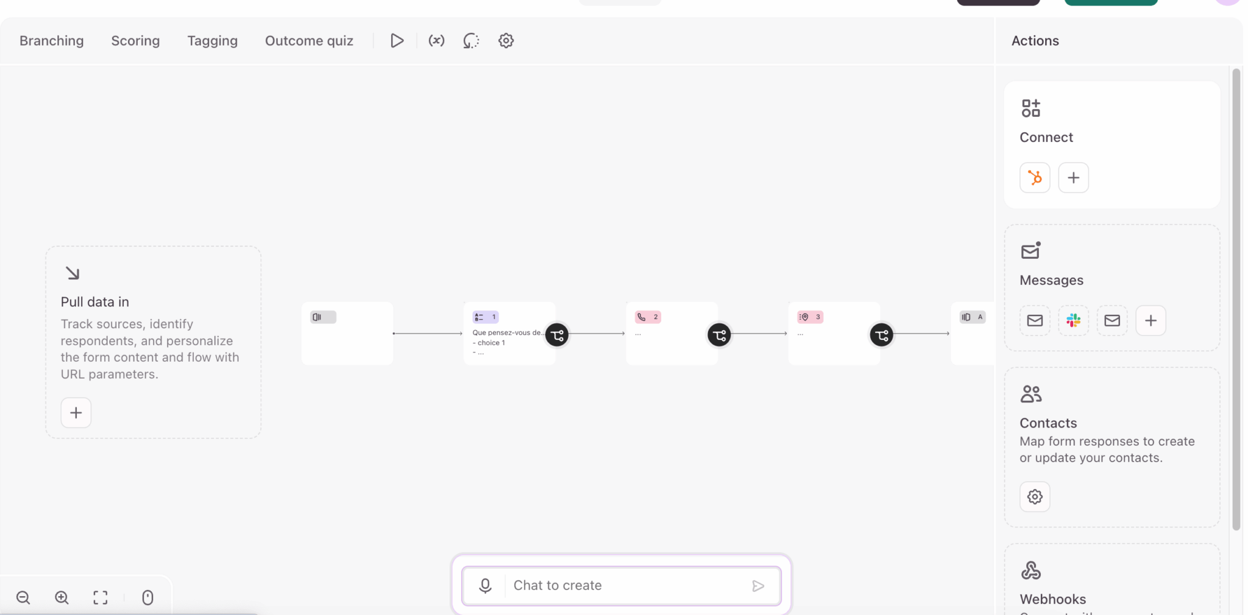Click the branching node after question 1

point(557,335)
